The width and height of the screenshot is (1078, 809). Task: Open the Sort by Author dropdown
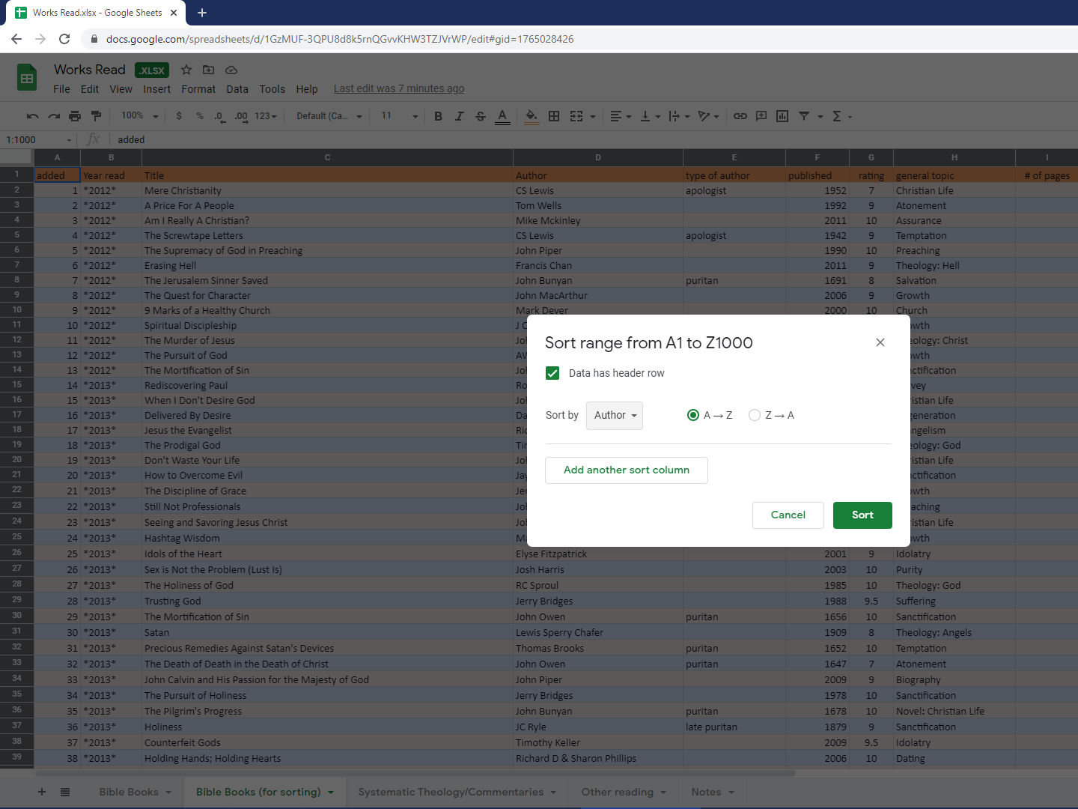click(615, 415)
